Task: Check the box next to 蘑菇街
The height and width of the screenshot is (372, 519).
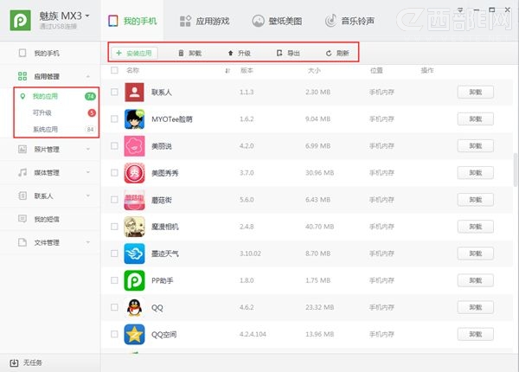Action: [x=114, y=200]
